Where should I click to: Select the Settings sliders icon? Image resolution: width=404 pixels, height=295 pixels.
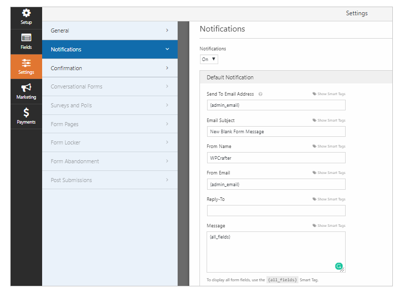(x=26, y=63)
